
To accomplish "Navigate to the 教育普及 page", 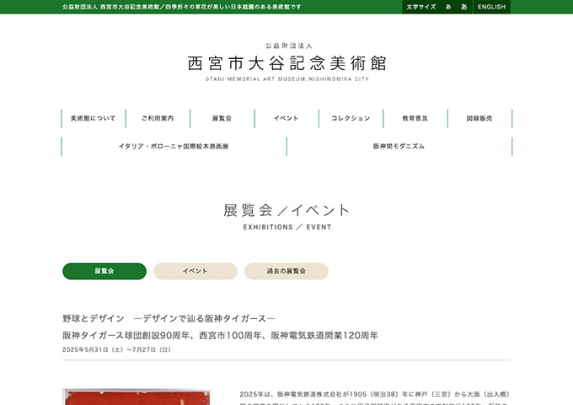I will pyautogui.click(x=415, y=118).
